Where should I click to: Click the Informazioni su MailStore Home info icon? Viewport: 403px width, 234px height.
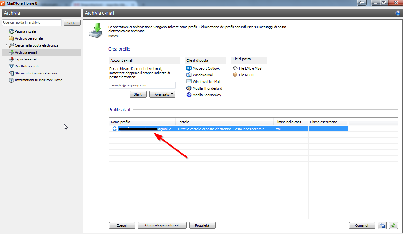pos(11,80)
